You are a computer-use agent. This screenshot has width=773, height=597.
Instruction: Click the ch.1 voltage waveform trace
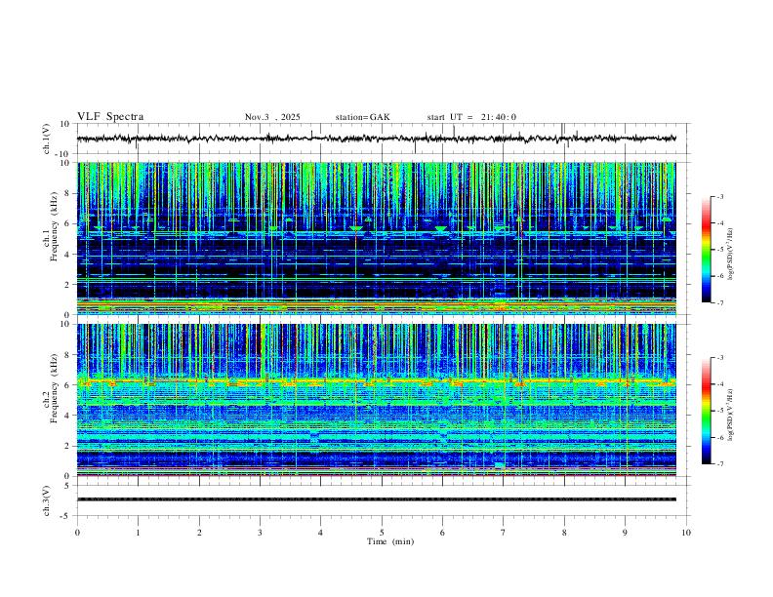tap(377, 139)
